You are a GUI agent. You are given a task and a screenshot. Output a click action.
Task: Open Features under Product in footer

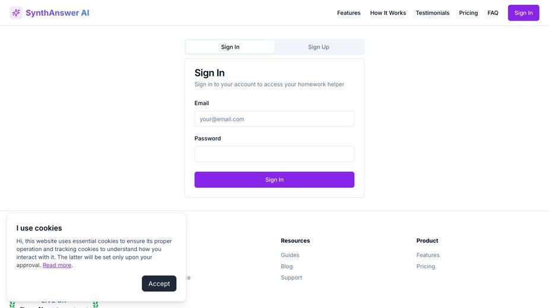pos(428,255)
